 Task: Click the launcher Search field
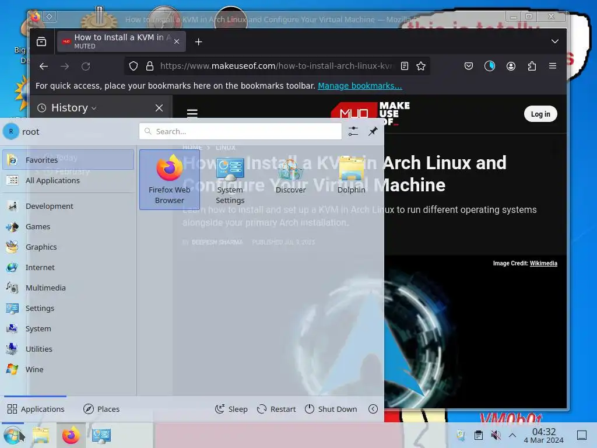coord(240,131)
